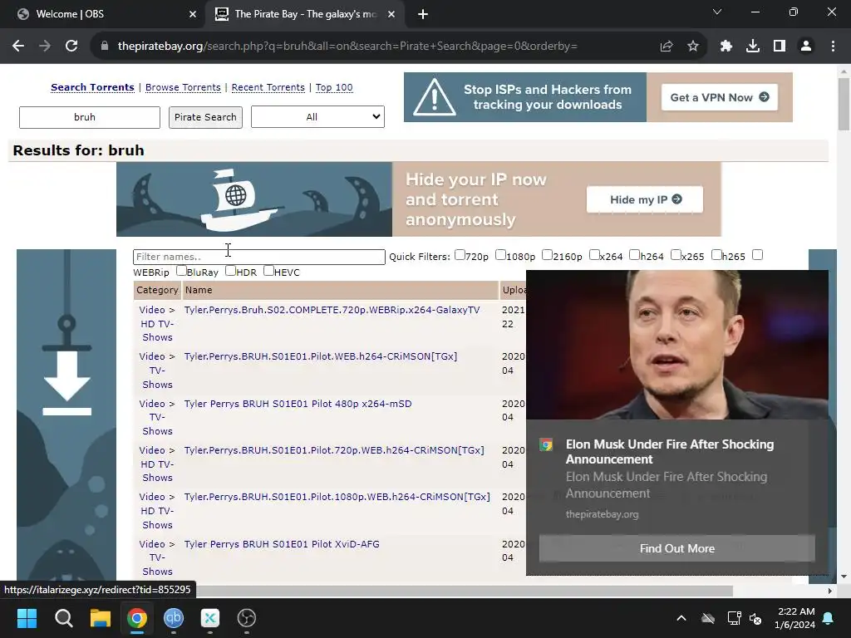Open BRUH S01E01 Pilot 1080p WEB torrent
The image size is (851, 638).
[x=337, y=497]
